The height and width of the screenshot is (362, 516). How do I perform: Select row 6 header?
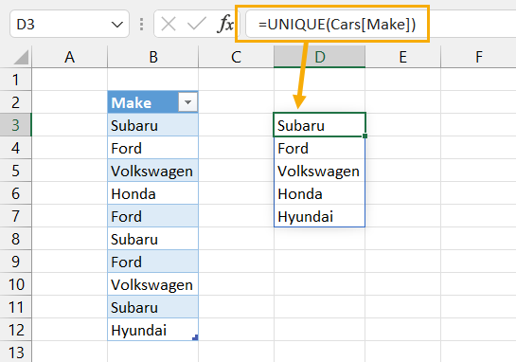[x=15, y=193]
